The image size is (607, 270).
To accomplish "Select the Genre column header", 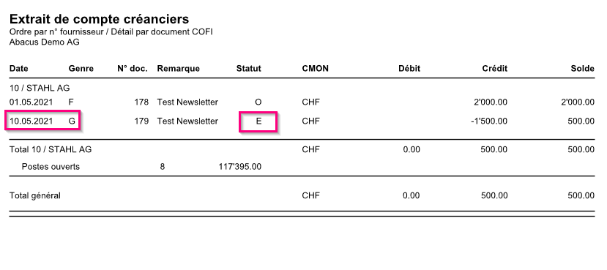I will pos(81,69).
